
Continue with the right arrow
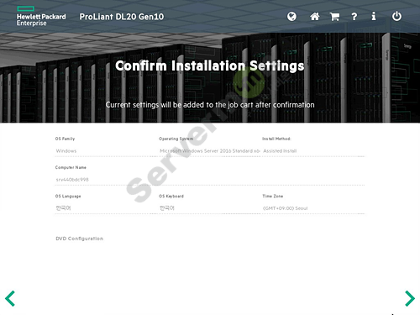tap(410, 298)
